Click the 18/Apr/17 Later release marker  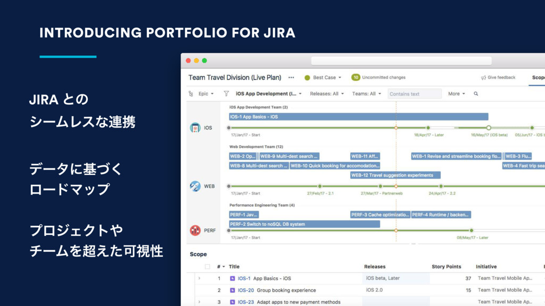point(428,127)
